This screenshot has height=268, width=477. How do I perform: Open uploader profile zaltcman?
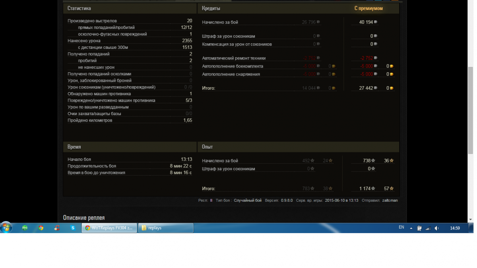pos(390,201)
